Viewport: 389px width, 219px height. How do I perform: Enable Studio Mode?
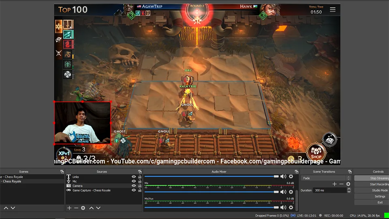click(372, 190)
